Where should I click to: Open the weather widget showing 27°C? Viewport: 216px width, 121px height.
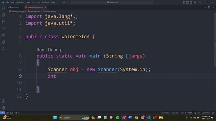(7, 118)
